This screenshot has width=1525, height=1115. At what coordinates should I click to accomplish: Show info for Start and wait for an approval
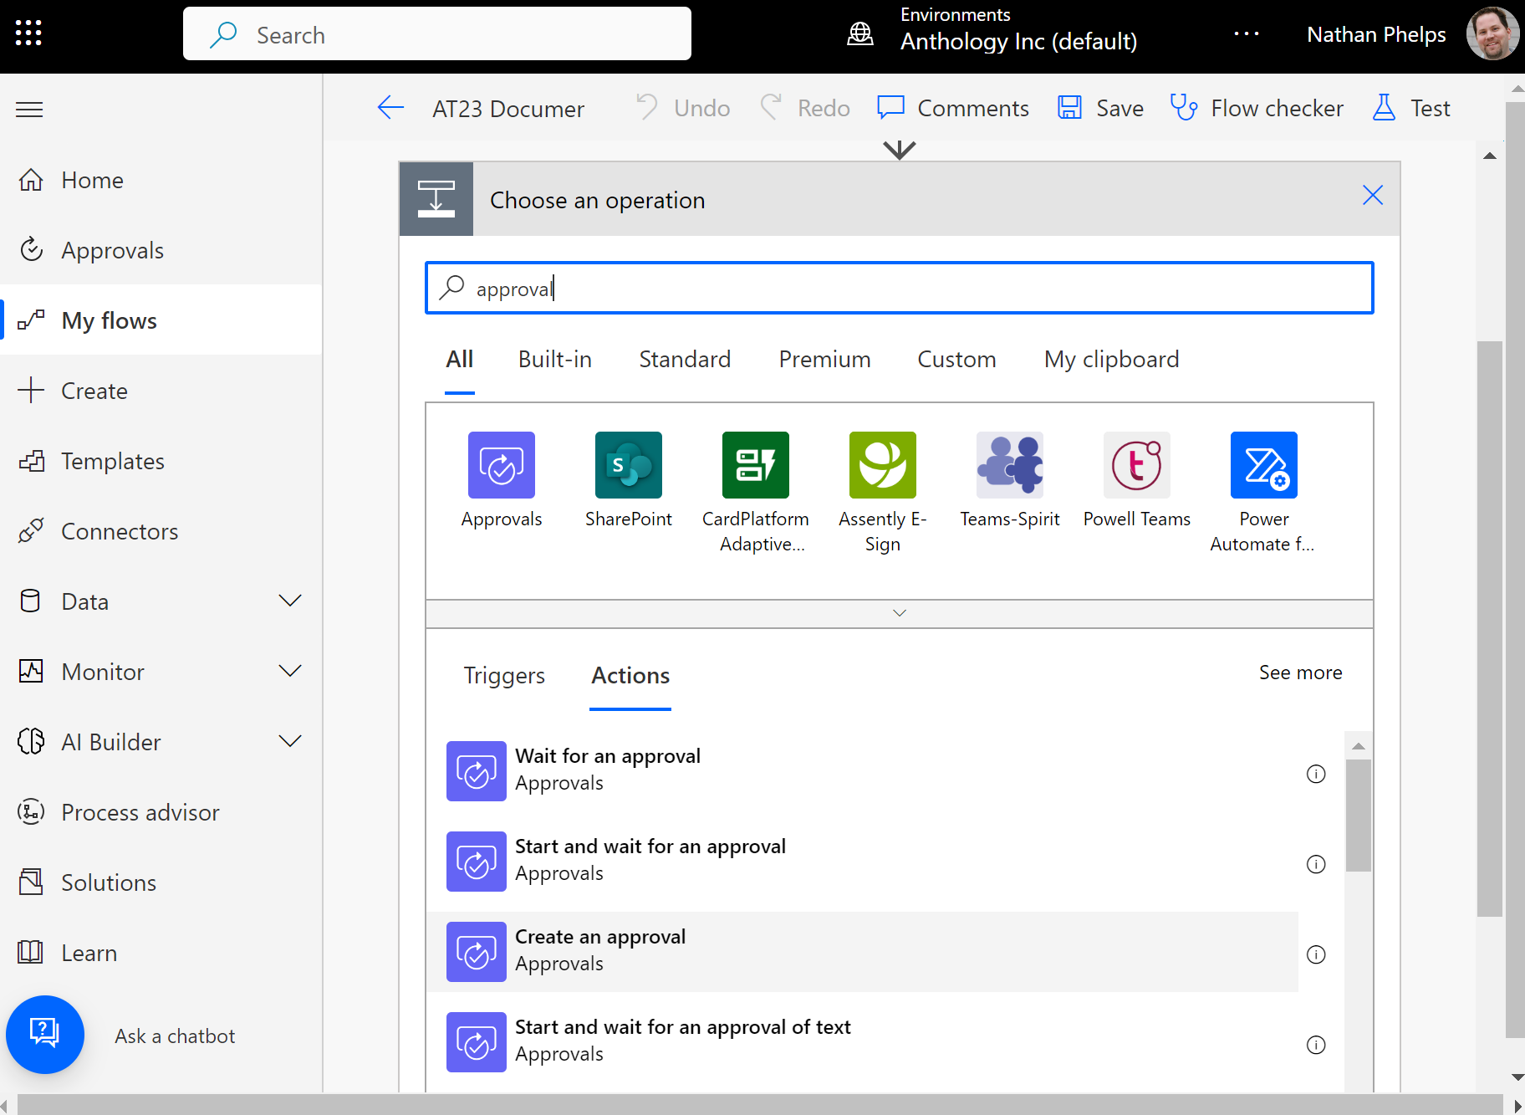click(x=1316, y=864)
